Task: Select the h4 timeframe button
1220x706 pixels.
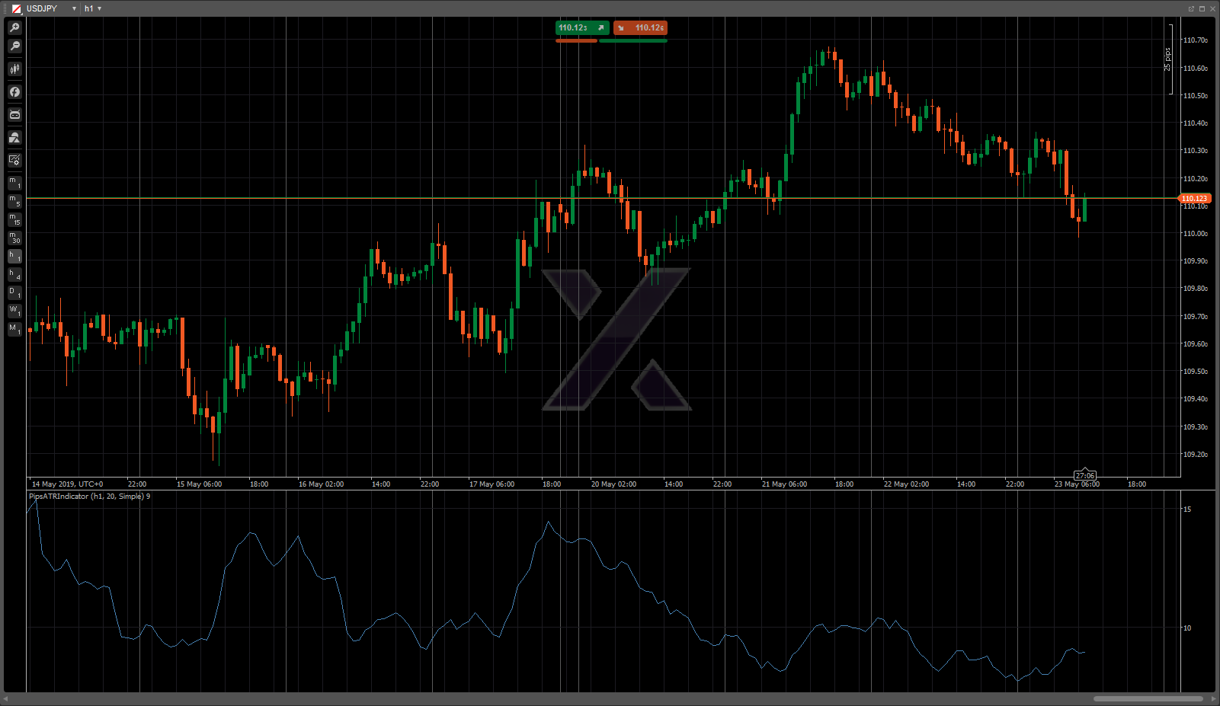Action: pyautogui.click(x=14, y=274)
